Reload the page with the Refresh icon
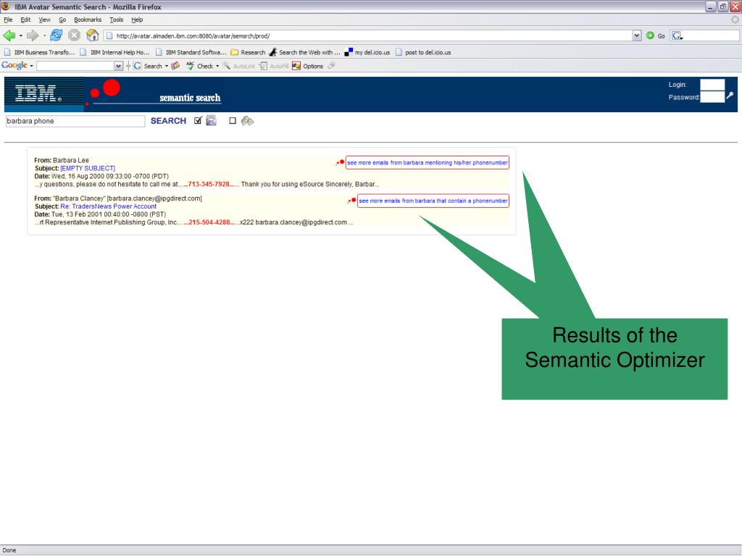This screenshot has height=556, width=742. pyautogui.click(x=56, y=35)
